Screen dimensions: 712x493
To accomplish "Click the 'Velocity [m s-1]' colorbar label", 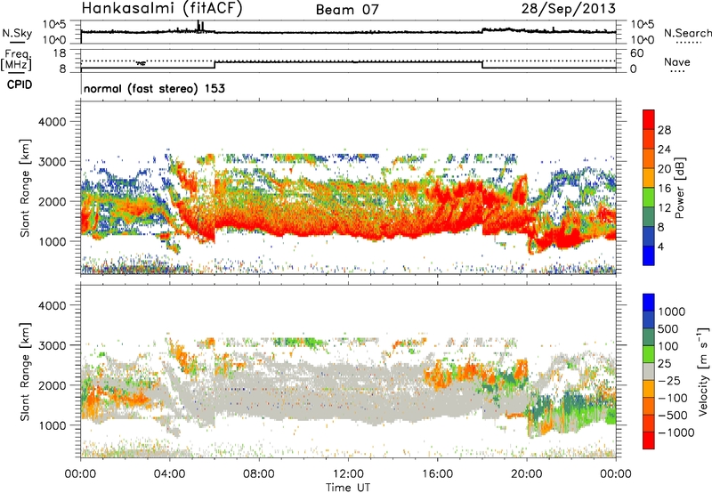I will click(702, 371).
